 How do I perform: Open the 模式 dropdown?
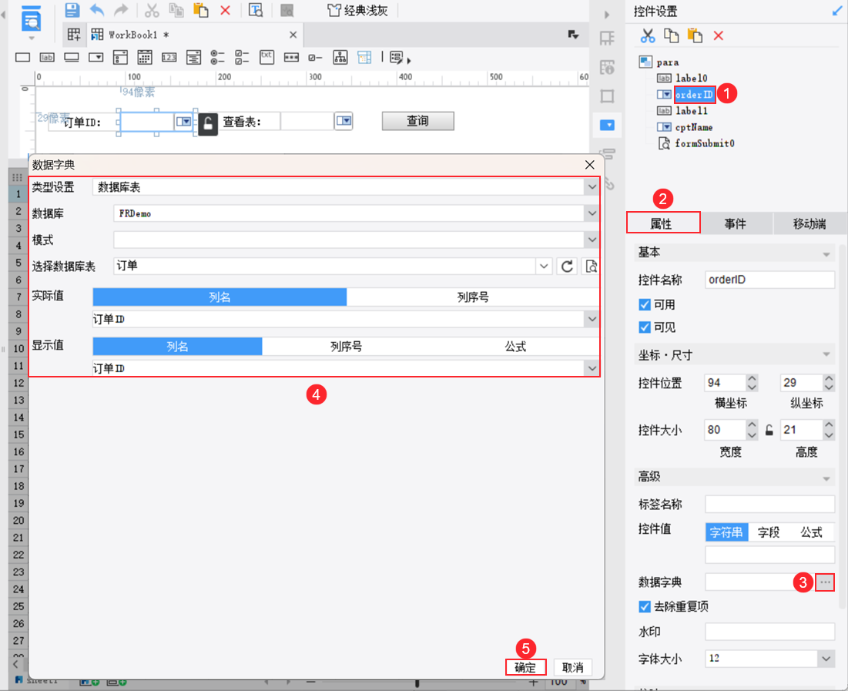click(592, 240)
